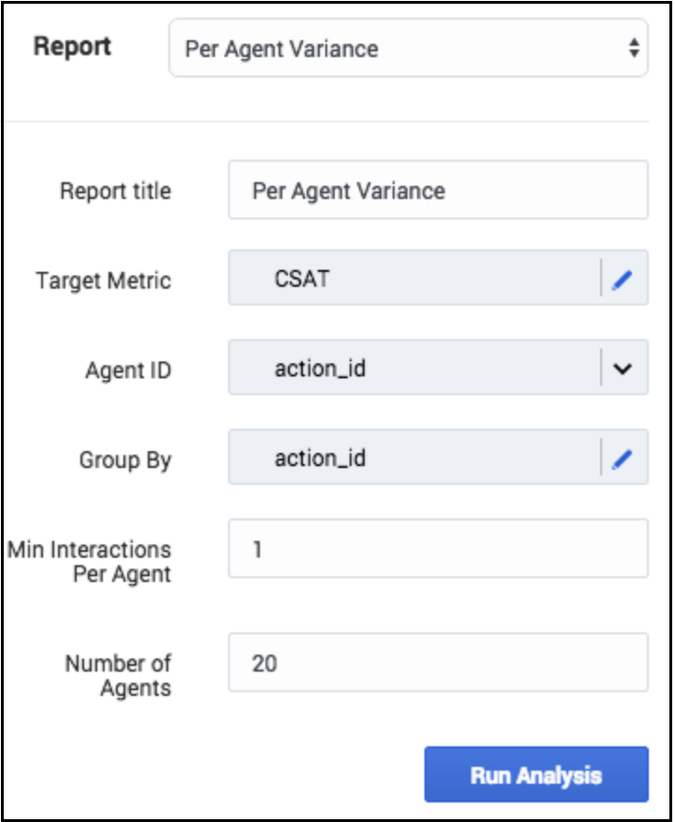Click the Report title label
Screen dimensions: 675x822
[x=115, y=191]
